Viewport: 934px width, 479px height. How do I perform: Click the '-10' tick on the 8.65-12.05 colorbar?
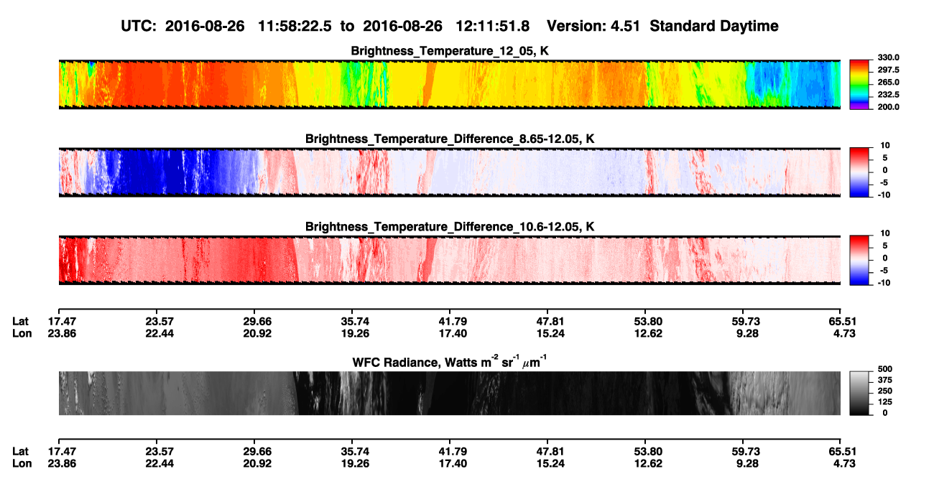[x=884, y=195]
